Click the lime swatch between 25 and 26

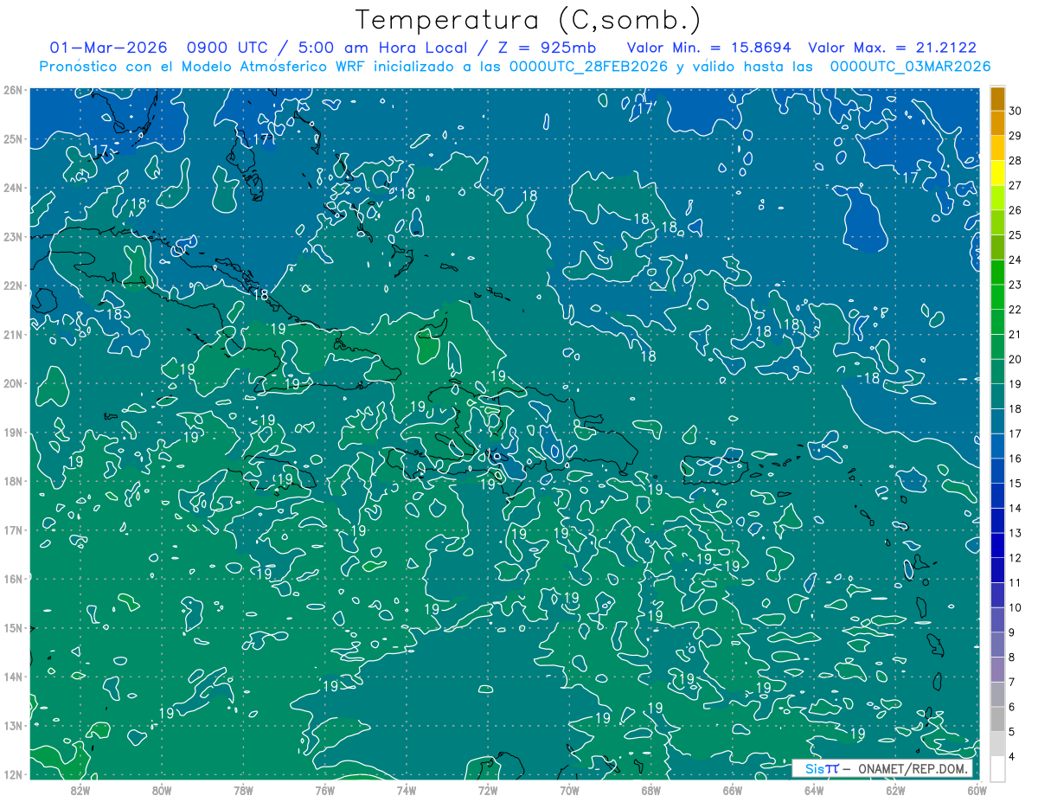tap(997, 223)
